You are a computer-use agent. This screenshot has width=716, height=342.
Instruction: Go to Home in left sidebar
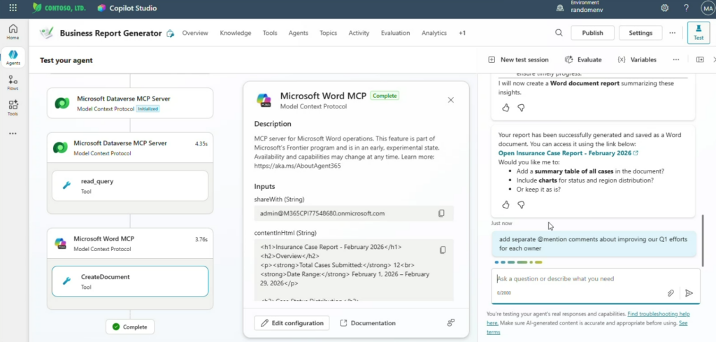(13, 32)
